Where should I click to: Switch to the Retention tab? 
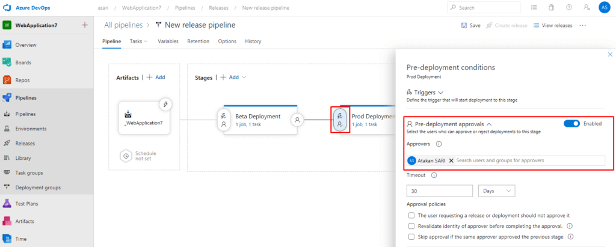coord(198,41)
